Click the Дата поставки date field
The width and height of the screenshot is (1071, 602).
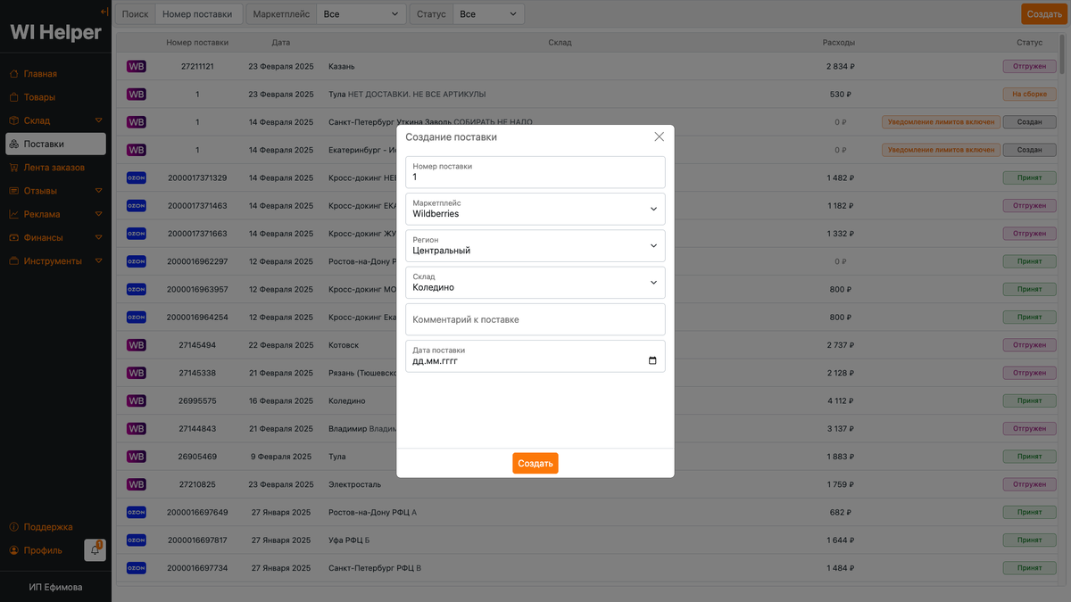[x=535, y=356]
